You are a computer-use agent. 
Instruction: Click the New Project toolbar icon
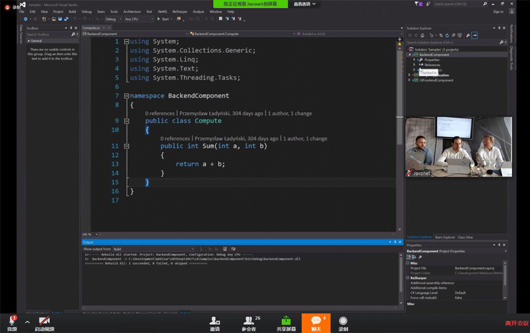[44, 19]
